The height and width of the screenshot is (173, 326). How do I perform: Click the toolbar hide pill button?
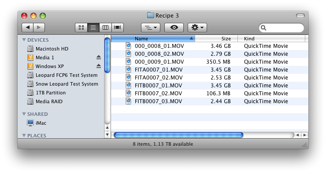coord(300,16)
